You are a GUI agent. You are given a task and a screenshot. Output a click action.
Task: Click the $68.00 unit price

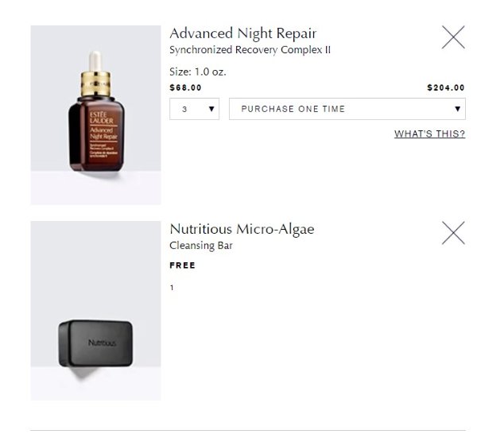tap(185, 87)
